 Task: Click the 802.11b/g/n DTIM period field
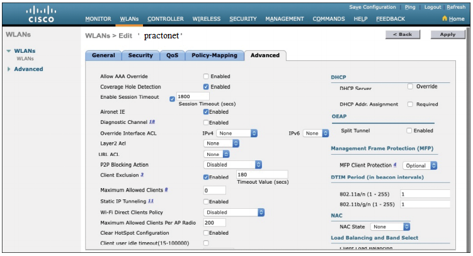click(425, 204)
